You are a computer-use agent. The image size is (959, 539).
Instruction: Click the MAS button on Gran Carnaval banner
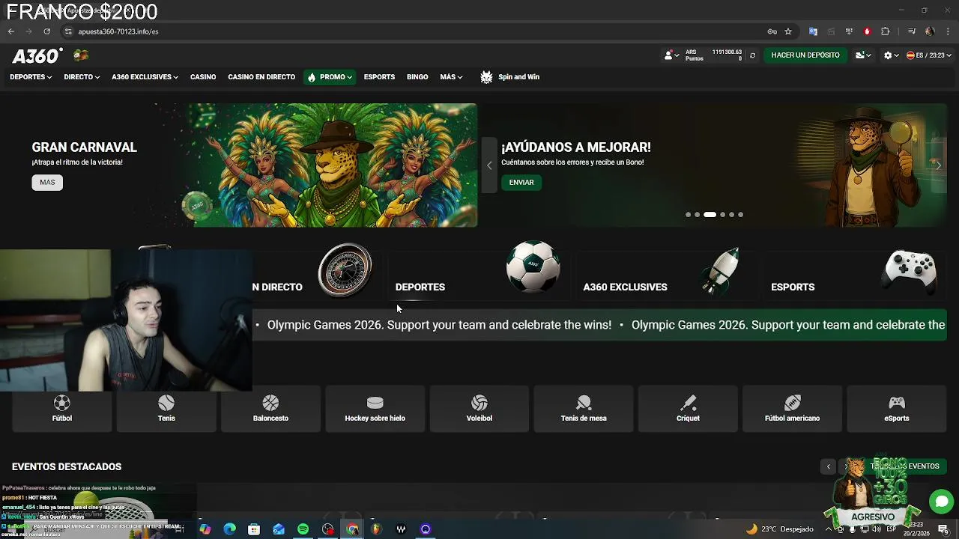[47, 183]
